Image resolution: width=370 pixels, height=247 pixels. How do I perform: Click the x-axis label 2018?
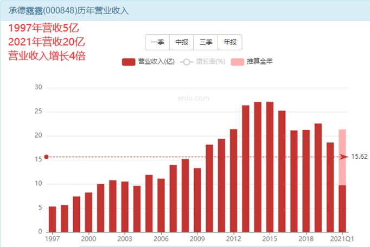point(306,239)
